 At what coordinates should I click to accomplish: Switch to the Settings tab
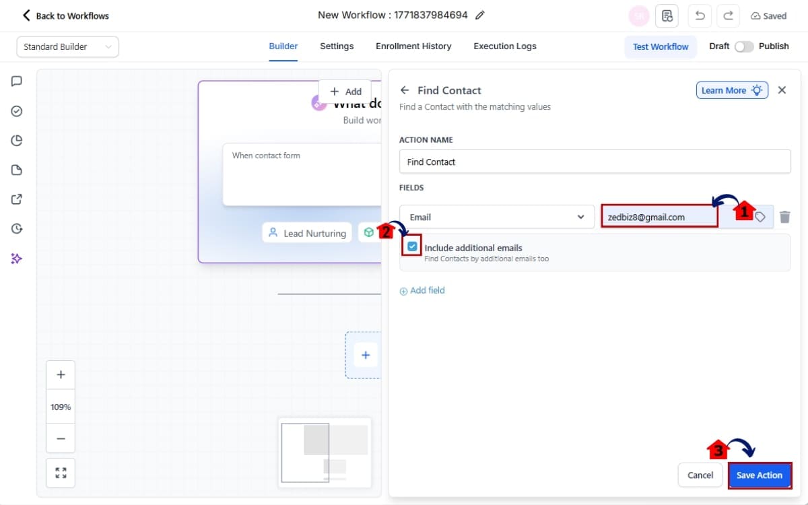[337, 46]
